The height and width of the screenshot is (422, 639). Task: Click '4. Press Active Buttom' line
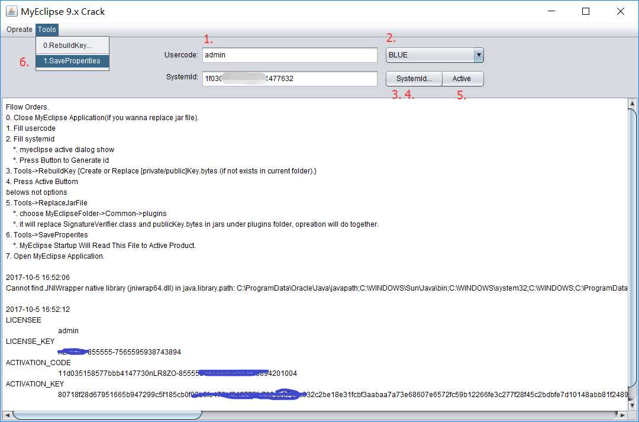click(x=42, y=182)
